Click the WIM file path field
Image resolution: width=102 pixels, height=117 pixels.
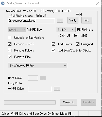(x=31, y=21)
